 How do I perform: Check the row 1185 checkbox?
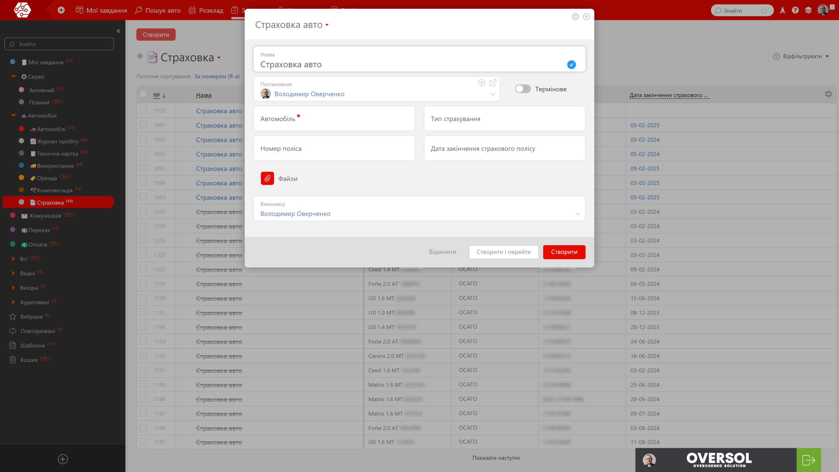click(143, 441)
